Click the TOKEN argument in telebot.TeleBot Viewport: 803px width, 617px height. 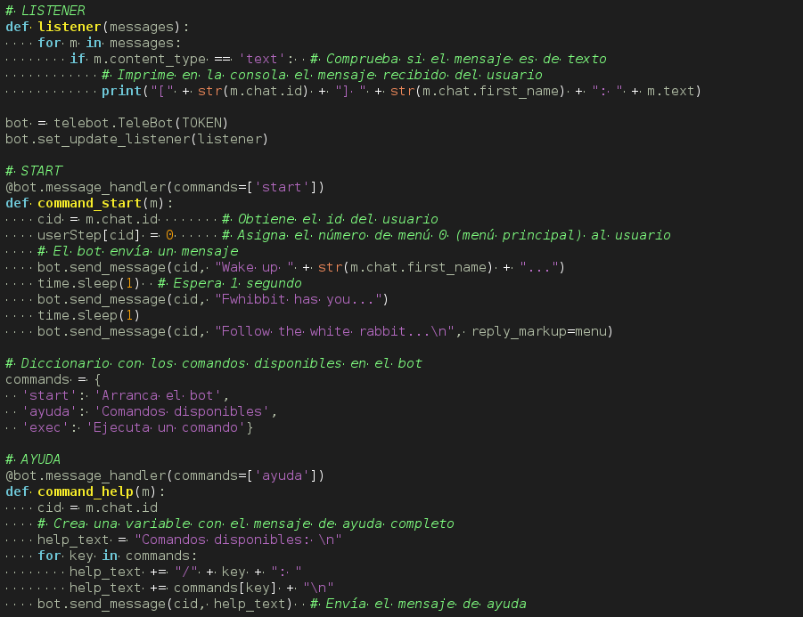point(204,123)
